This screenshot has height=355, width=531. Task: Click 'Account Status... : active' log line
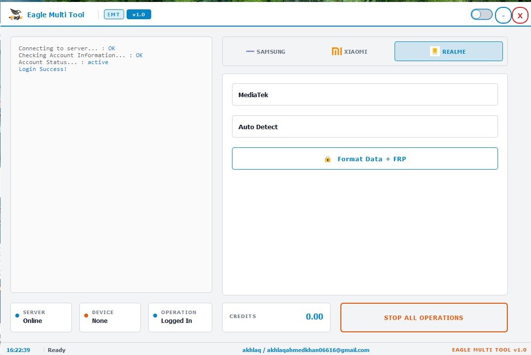(64, 63)
